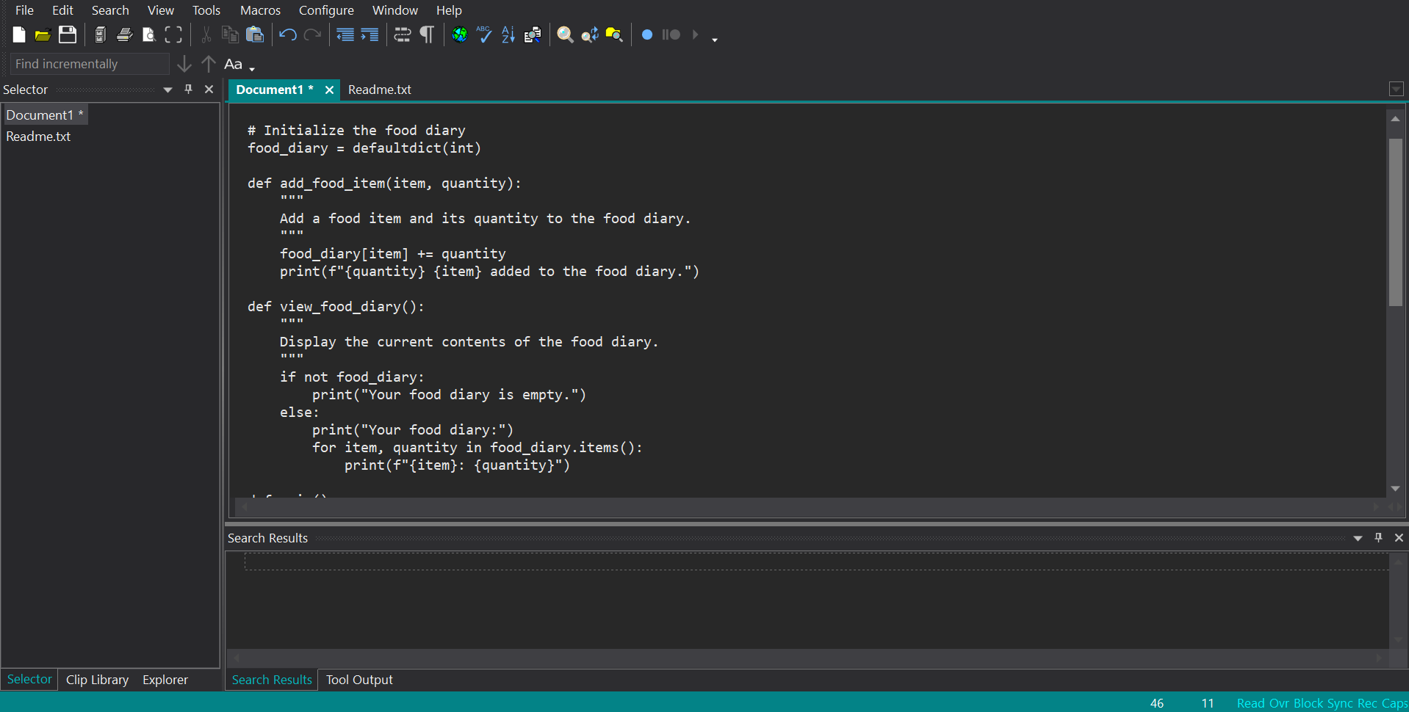Open the Macros menu
The image size is (1409, 712).
pos(260,10)
